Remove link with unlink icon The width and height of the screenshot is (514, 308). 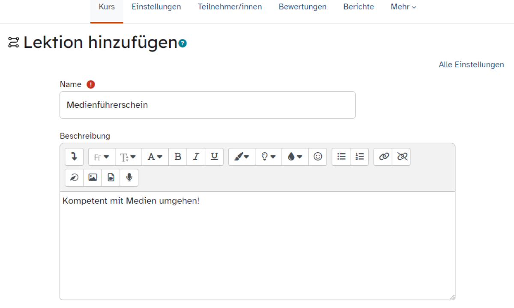[401, 157]
